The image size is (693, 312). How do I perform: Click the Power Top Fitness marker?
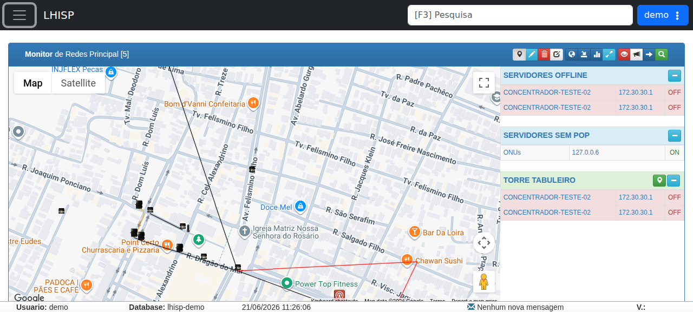pyautogui.click(x=287, y=283)
